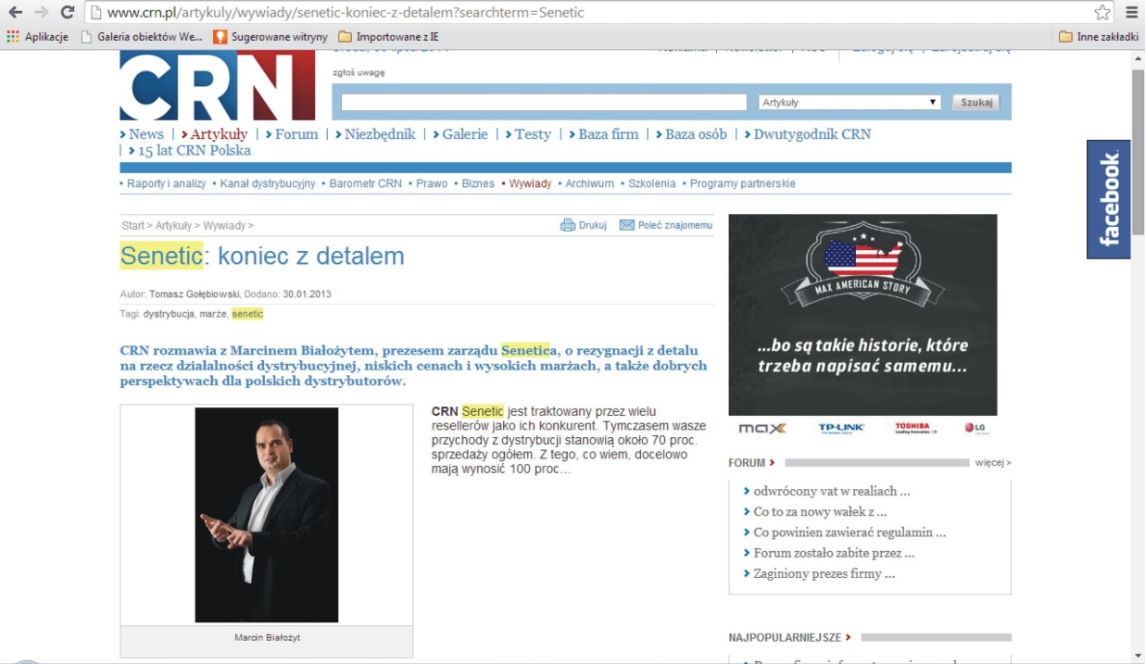This screenshot has height=664, width=1145.
Task: Click the article title Senetic: koniec z detalem
Action: pos(262,256)
